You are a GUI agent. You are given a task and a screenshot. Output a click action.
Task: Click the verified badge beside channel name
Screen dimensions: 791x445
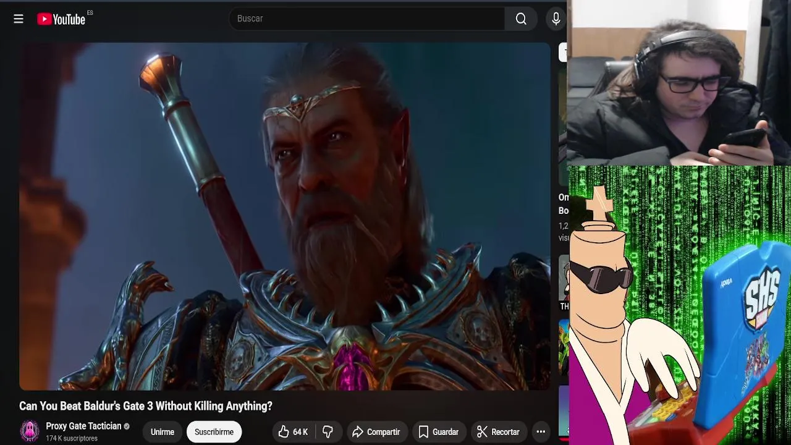pos(127,426)
